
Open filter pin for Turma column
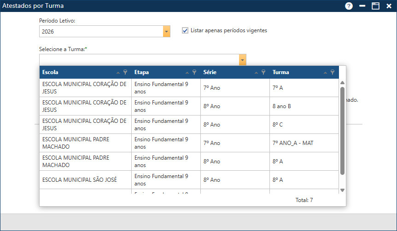332,72
